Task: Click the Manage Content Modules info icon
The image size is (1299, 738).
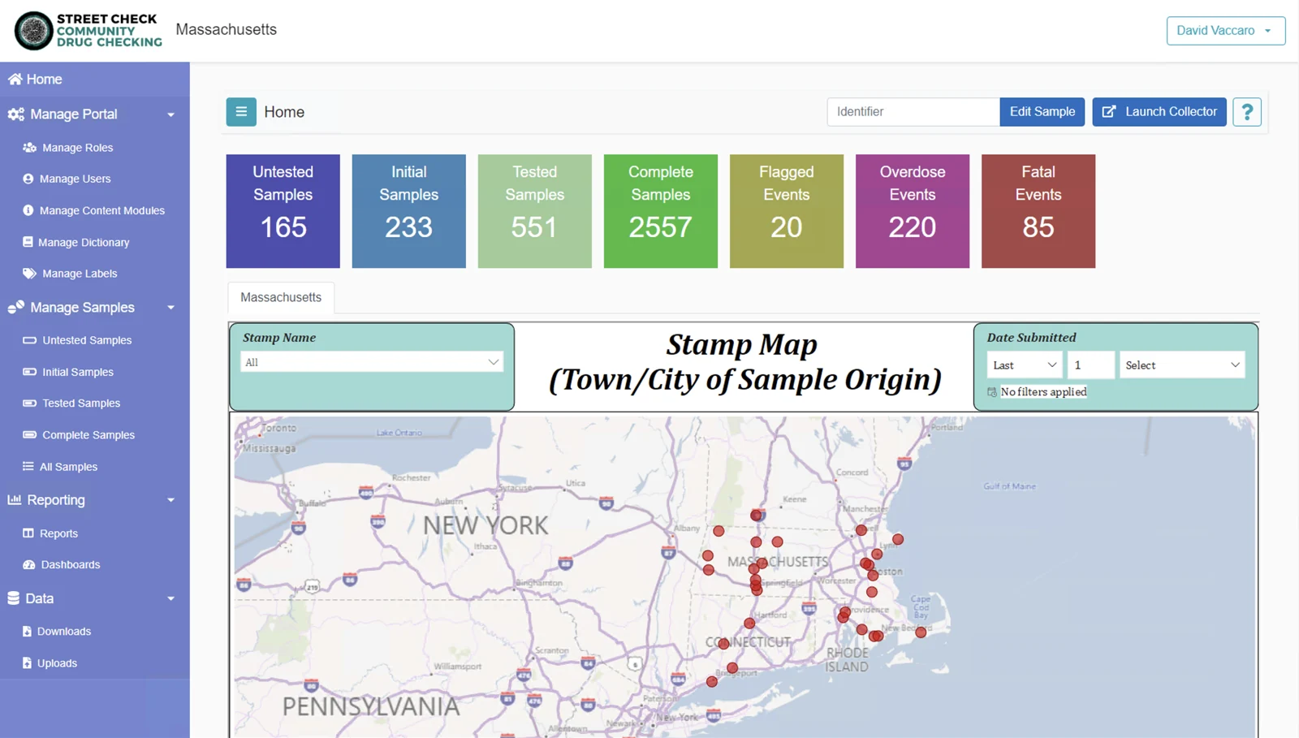Action: click(x=28, y=210)
